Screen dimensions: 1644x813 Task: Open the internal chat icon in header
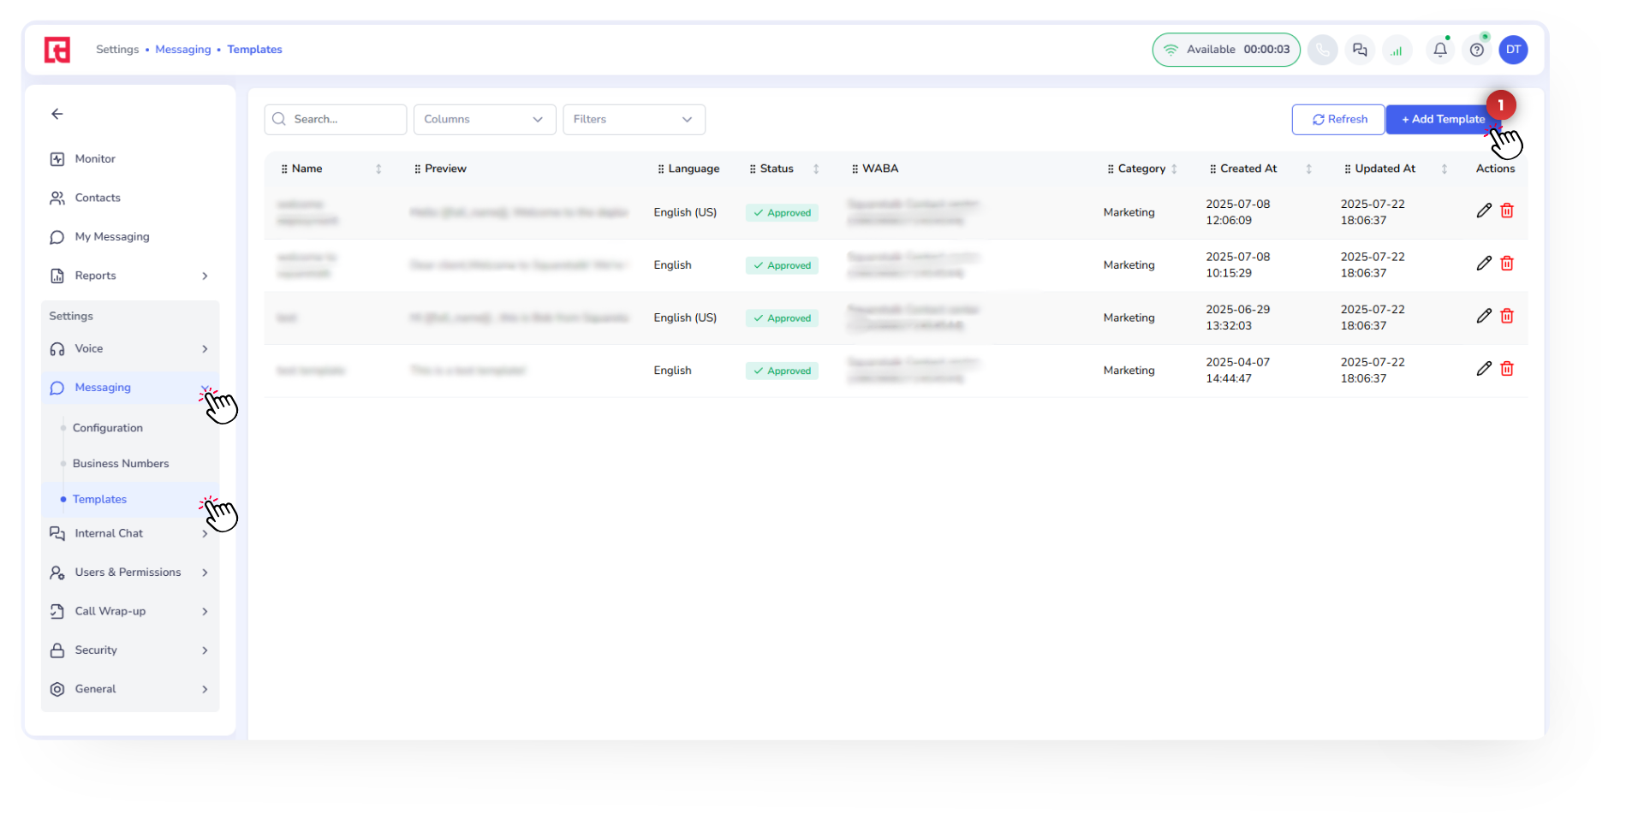(1360, 50)
